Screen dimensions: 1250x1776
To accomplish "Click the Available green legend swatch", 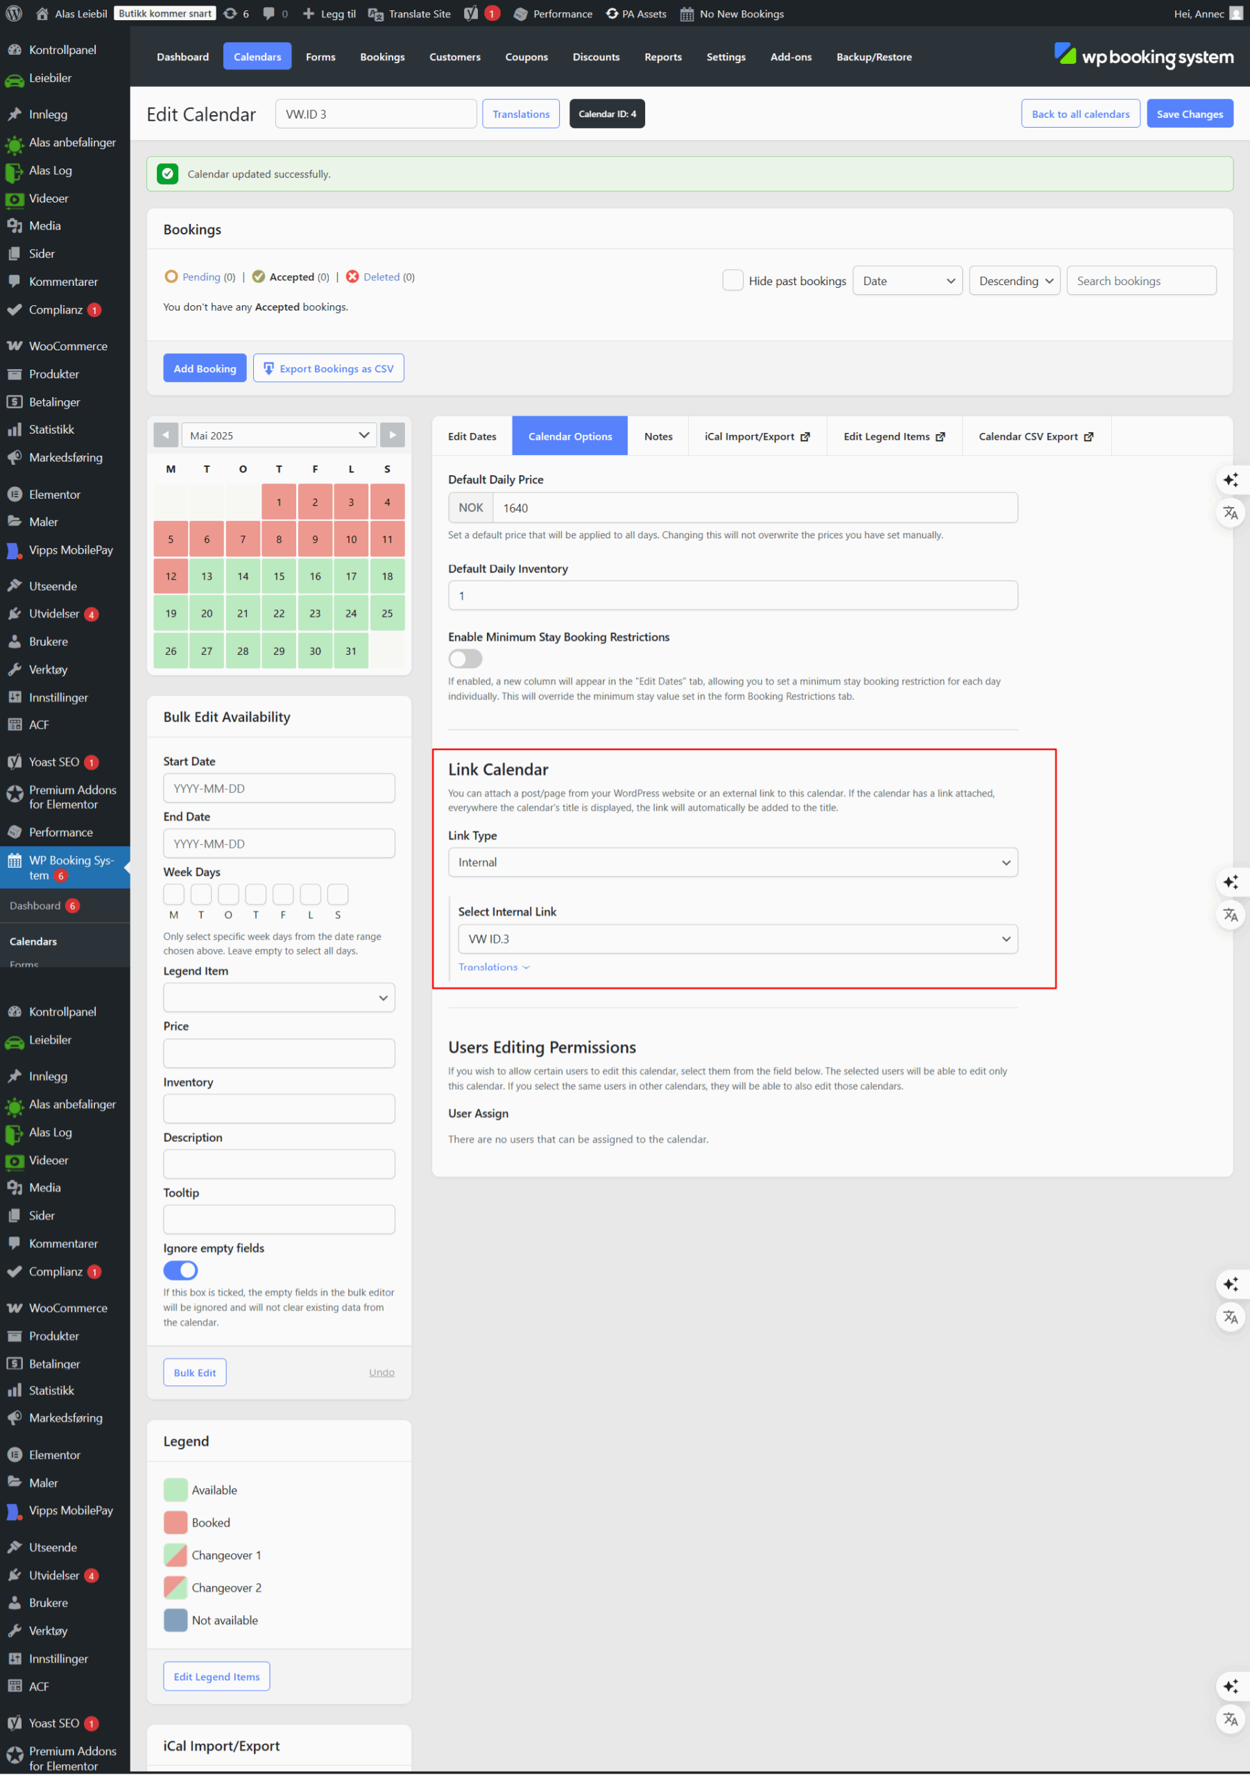I will coord(175,1489).
